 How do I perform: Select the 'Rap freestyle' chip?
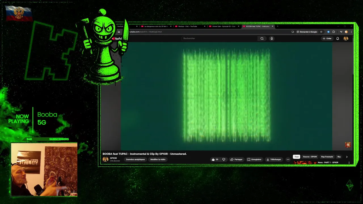[x=327, y=157]
